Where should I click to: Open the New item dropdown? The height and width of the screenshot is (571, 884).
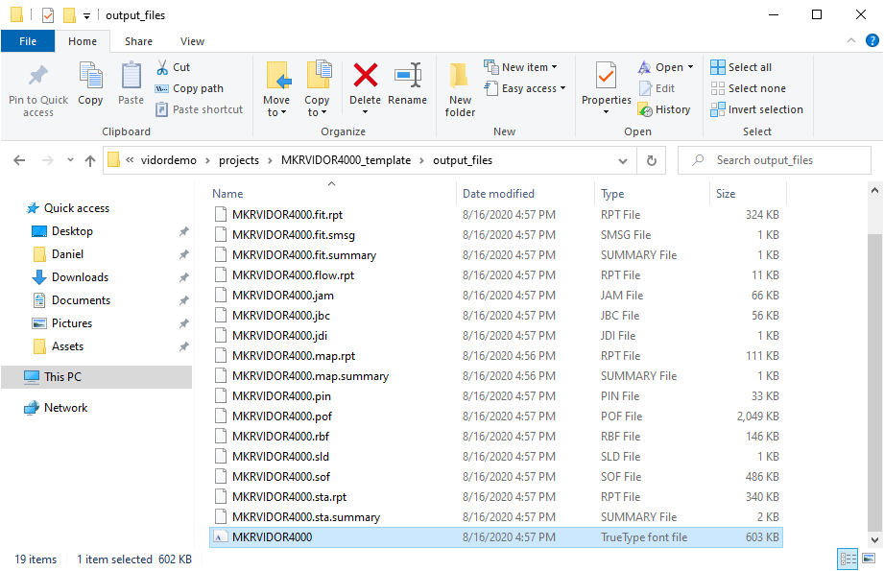click(521, 67)
